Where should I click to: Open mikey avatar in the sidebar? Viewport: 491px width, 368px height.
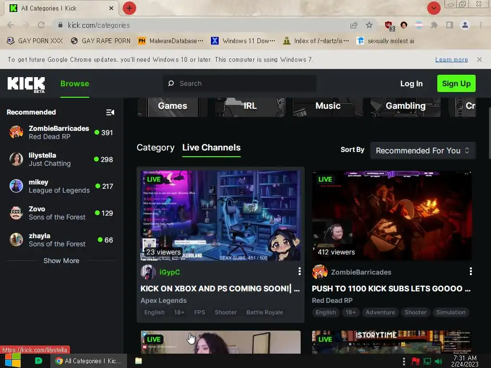click(x=16, y=186)
